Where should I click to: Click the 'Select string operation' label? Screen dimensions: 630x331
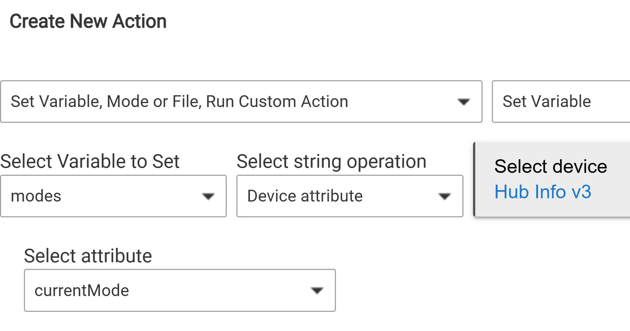331,161
